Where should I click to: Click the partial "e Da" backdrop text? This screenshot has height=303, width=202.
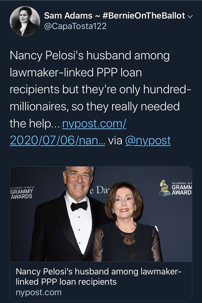coord(99,191)
